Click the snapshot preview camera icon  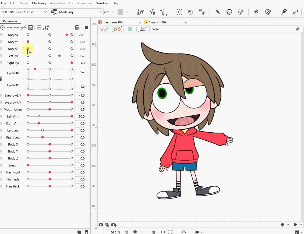(x=107, y=225)
